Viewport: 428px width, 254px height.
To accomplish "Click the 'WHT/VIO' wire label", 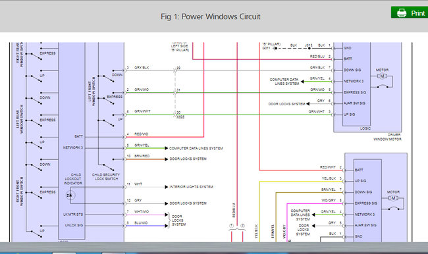I will pos(142,212).
